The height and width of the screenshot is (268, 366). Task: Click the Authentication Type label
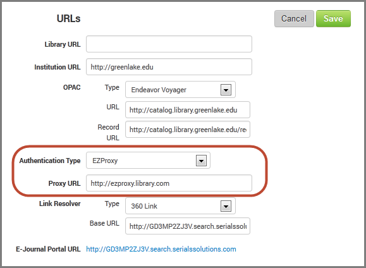click(x=50, y=161)
